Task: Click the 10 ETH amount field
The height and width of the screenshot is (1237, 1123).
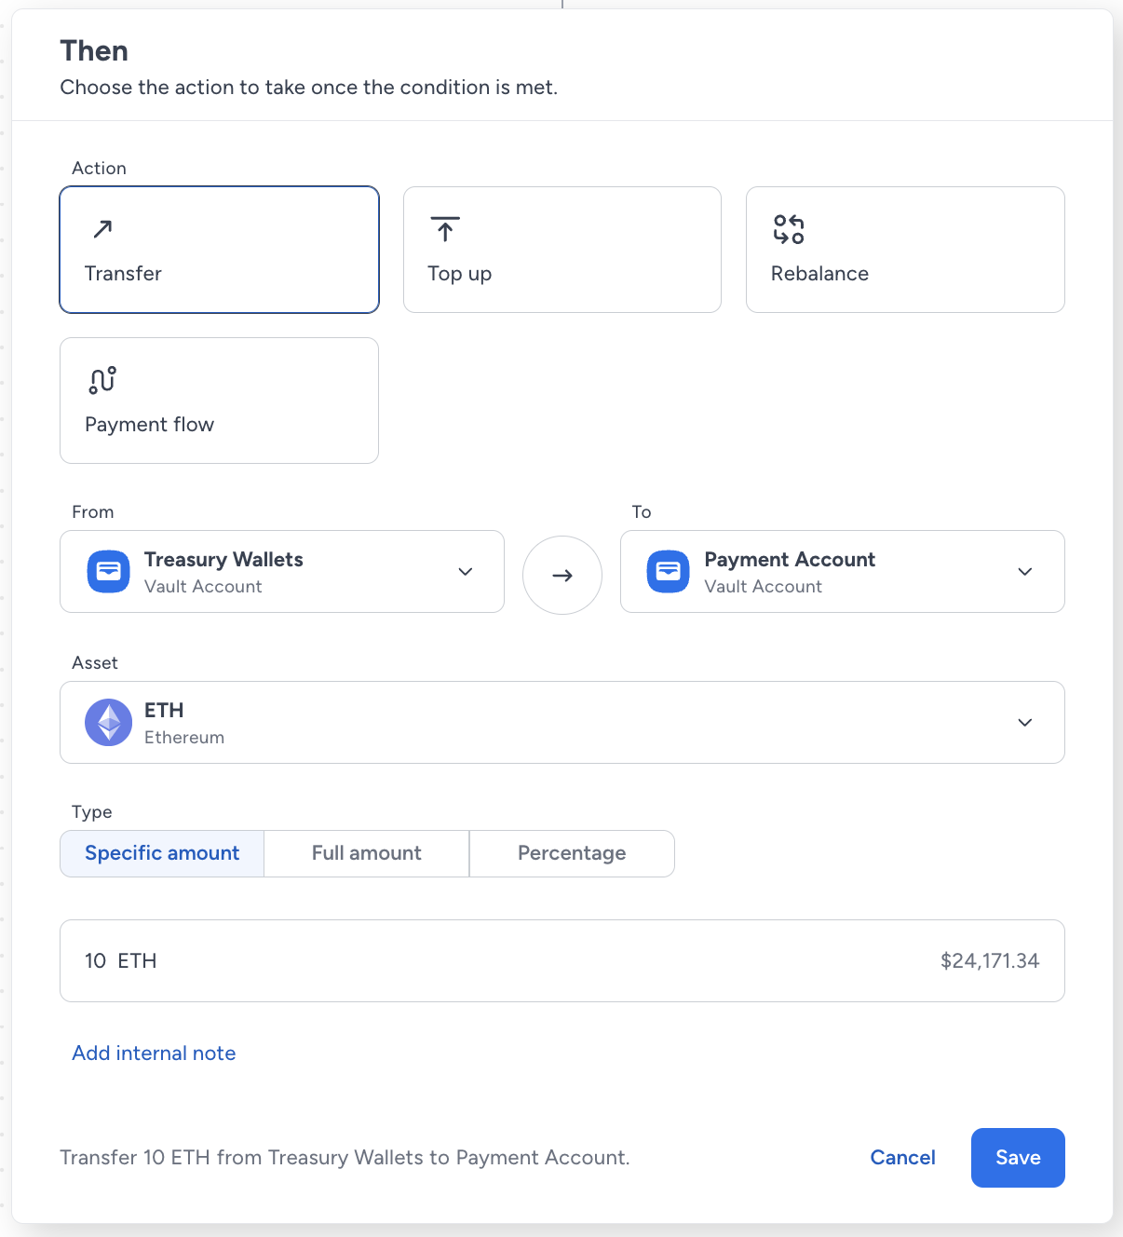Action: click(562, 961)
